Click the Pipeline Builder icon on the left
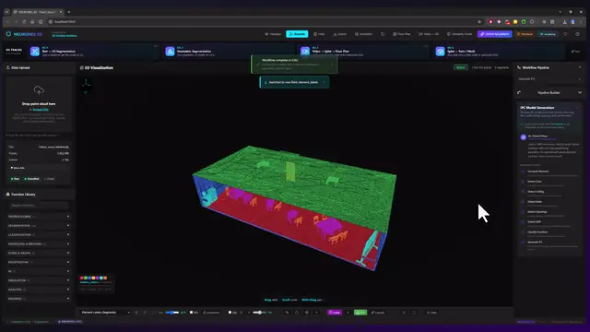 (519, 92)
